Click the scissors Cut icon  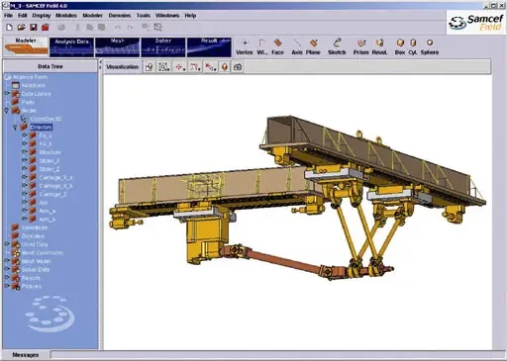(77, 28)
